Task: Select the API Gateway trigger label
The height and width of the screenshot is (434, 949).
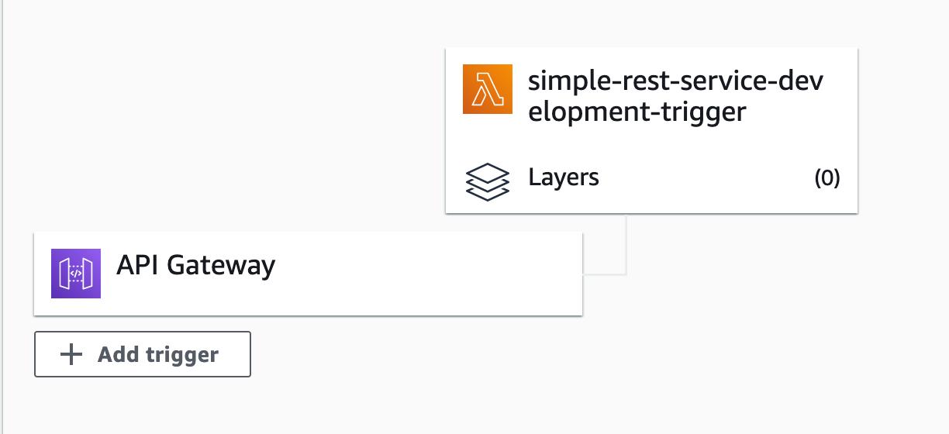Action: point(195,265)
